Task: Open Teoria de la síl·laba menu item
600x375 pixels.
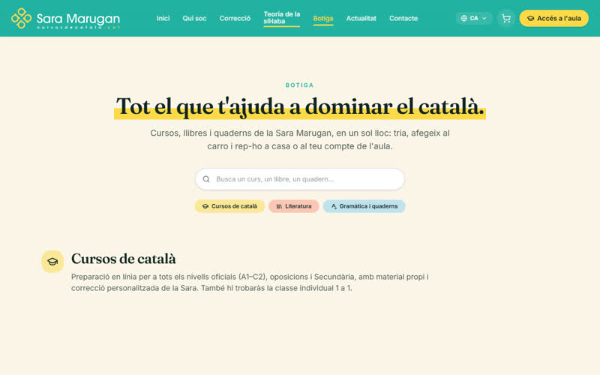Action: pos(282,18)
